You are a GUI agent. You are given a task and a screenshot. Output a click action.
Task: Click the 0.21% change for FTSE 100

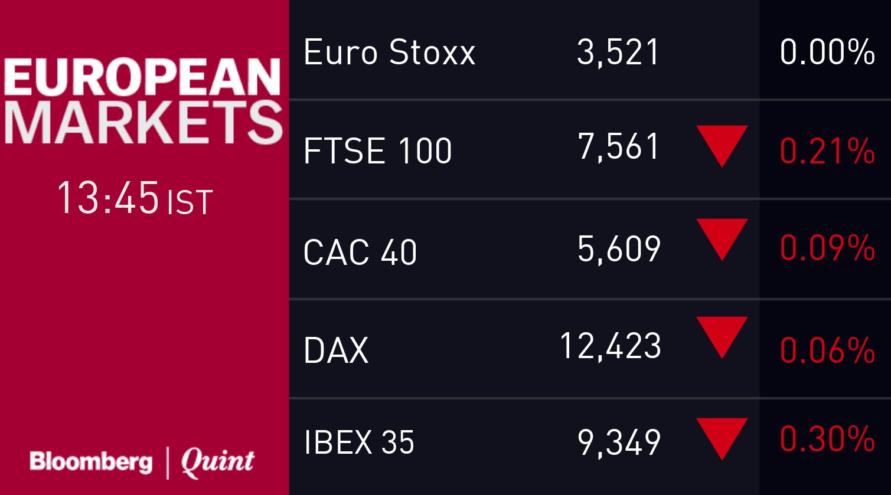pos(827,150)
